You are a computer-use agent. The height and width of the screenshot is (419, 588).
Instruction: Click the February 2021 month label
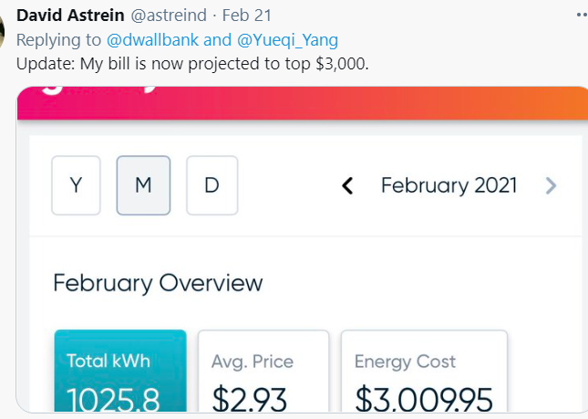(449, 186)
